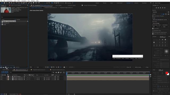Toggle the Snapping checkbox in toolbar
170x95 pixels.
(66, 3)
